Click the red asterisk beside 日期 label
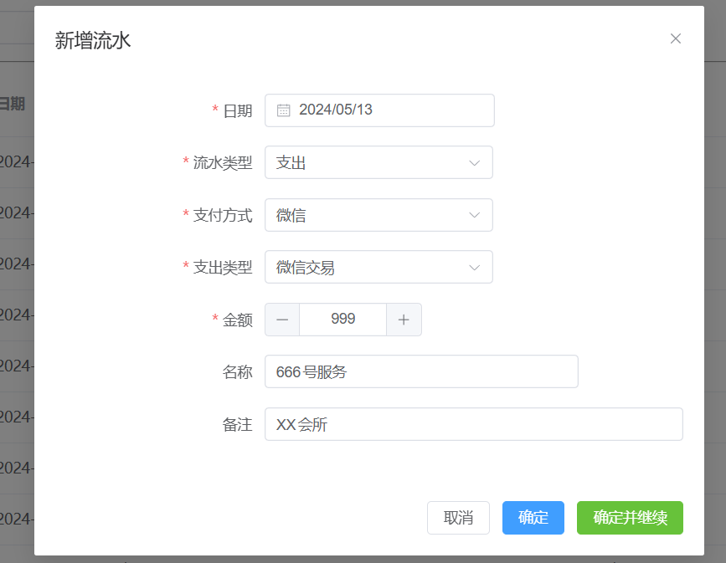Image resolution: width=726 pixels, height=563 pixels. (214, 110)
